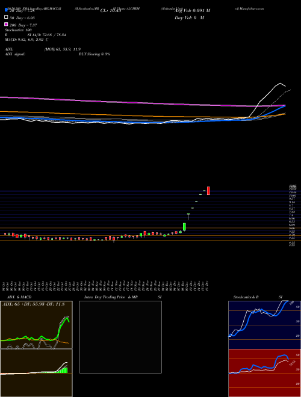Click the last red candlestick on the price chart
This screenshot has width=301, height=397.
click(208, 191)
